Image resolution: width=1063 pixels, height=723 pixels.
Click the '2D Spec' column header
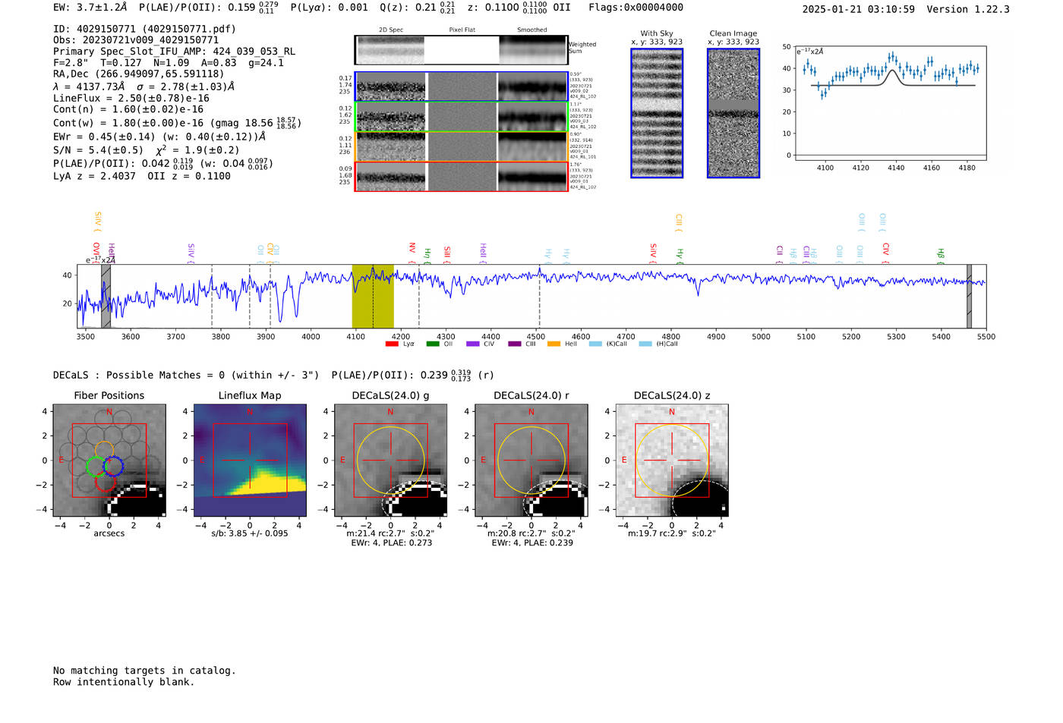pos(391,30)
